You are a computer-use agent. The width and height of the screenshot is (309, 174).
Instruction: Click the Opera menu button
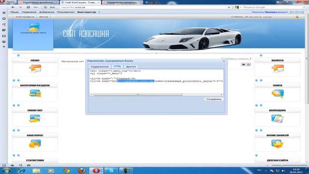pos(8,2)
